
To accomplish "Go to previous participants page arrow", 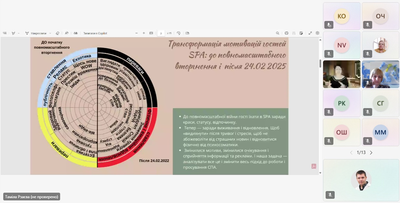I will [351, 153].
